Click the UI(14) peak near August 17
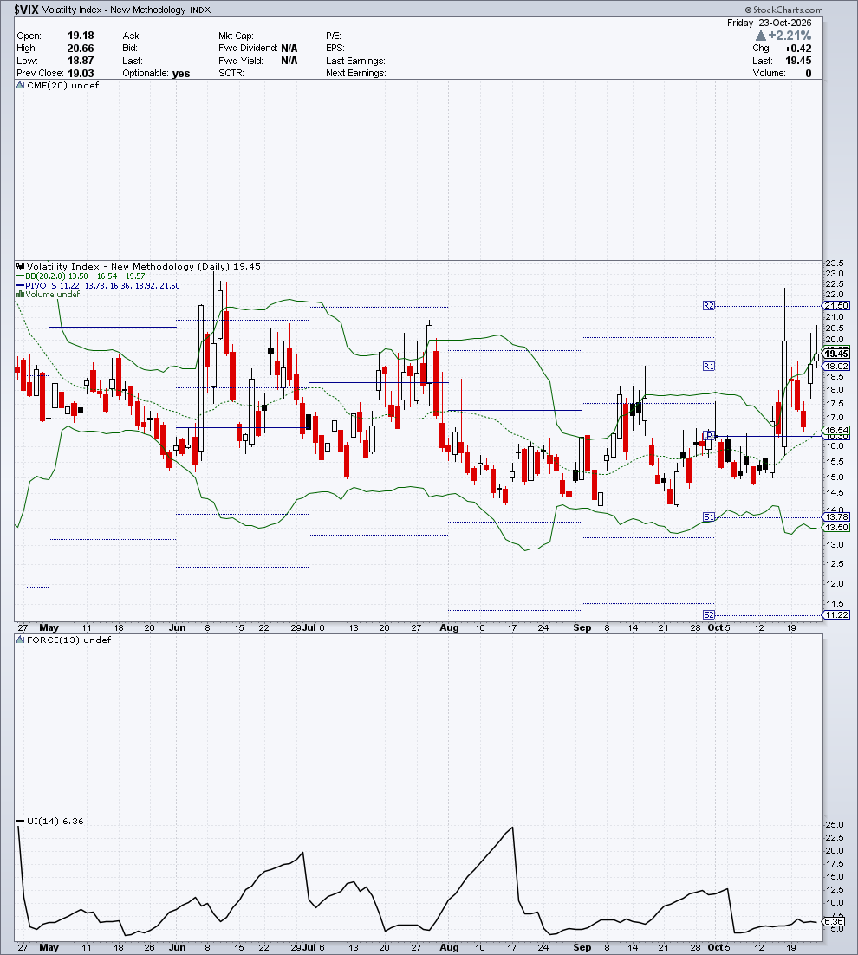The image size is (858, 955). click(513, 827)
